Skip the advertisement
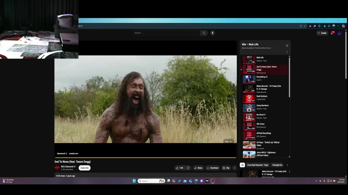 click(x=228, y=141)
